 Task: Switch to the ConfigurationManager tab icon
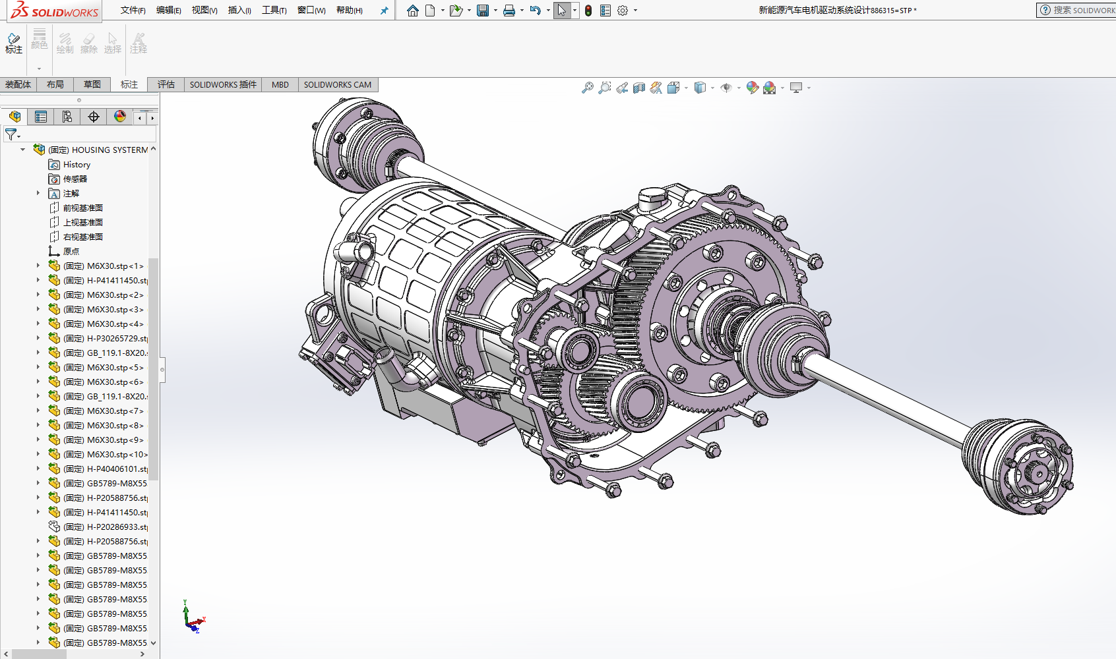[x=67, y=117]
